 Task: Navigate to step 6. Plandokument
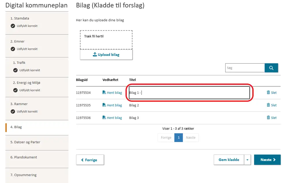pos(26,157)
